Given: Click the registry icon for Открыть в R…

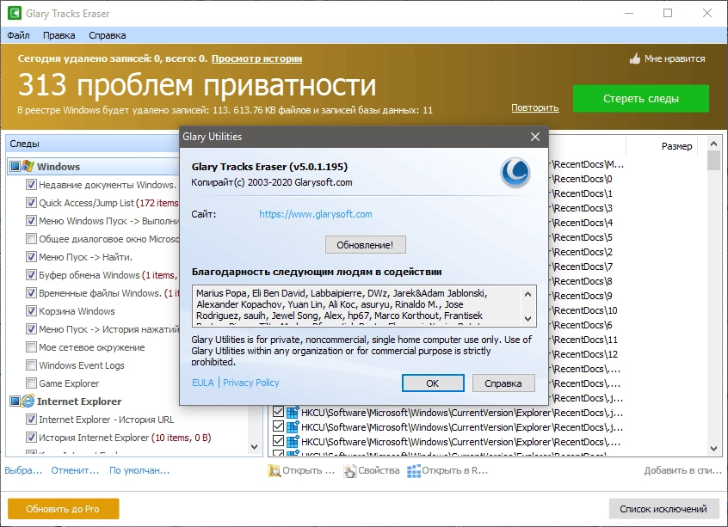Looking at the screenshot, I should click(414, 471).
